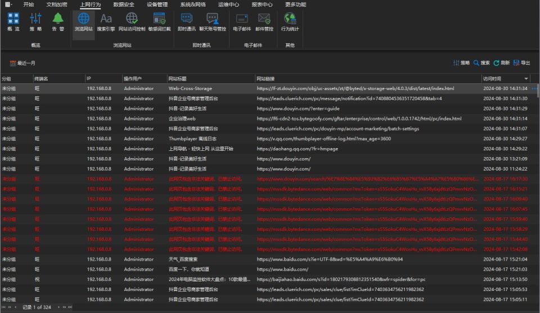
Task: Select the 2024年电脑监控软件大盘点 row title
Action: click(209, 279)
